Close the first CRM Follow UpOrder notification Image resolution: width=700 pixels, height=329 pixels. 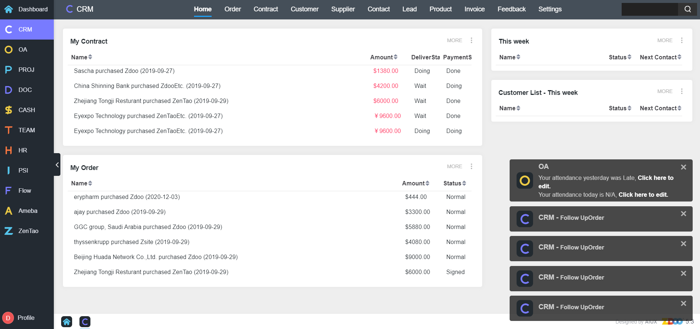point(683,214)
